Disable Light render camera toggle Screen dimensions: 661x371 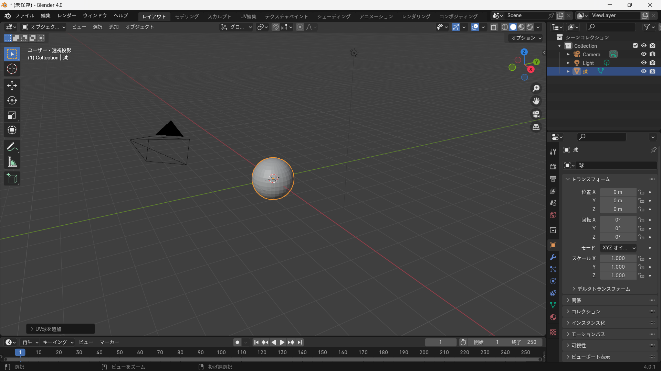tap(652, 63)
